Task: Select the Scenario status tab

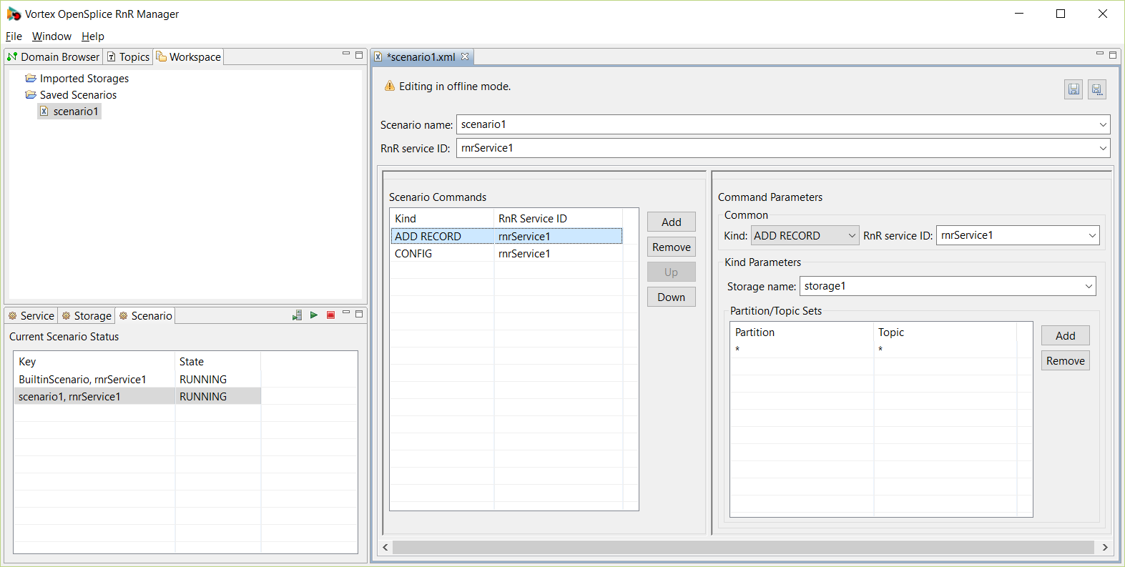Action: pyautogui.click(x=145, y=315)
